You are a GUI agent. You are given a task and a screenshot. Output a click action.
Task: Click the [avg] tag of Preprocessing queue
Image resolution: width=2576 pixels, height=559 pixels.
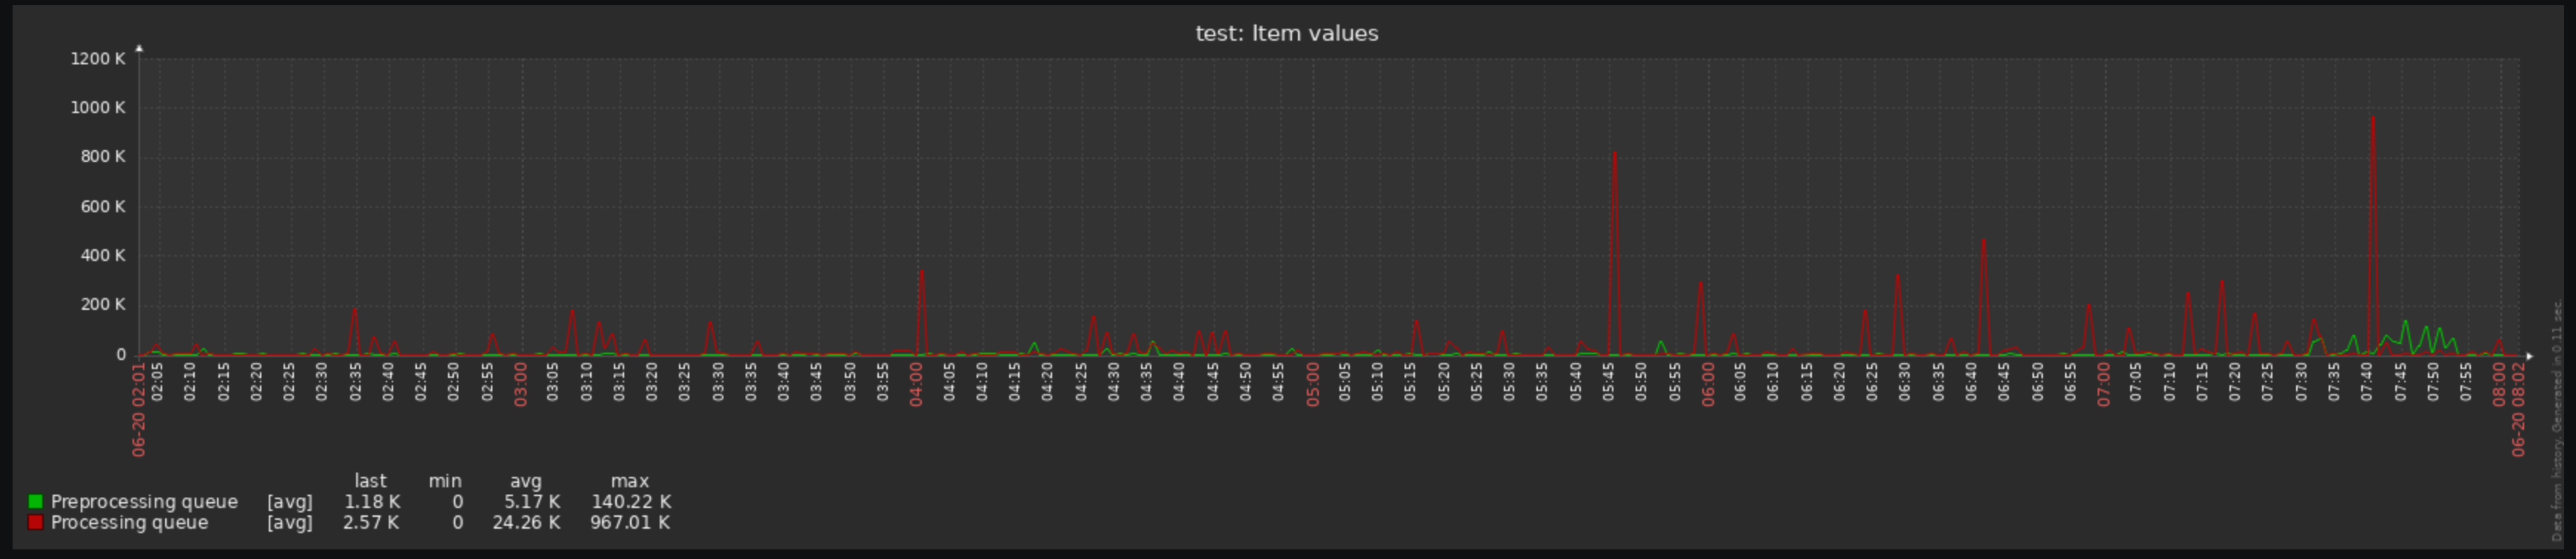290,501
